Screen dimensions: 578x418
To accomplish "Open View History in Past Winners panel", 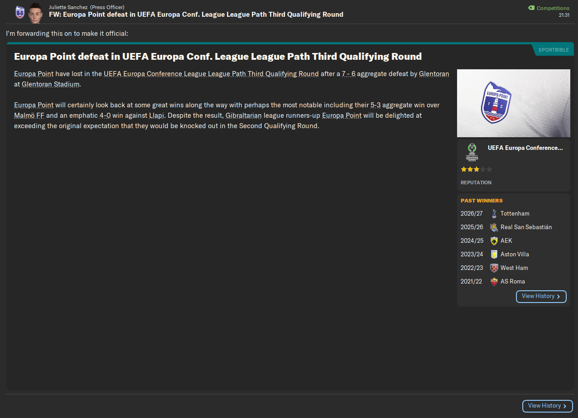I will pyautogui.click(x=541, y=296).
